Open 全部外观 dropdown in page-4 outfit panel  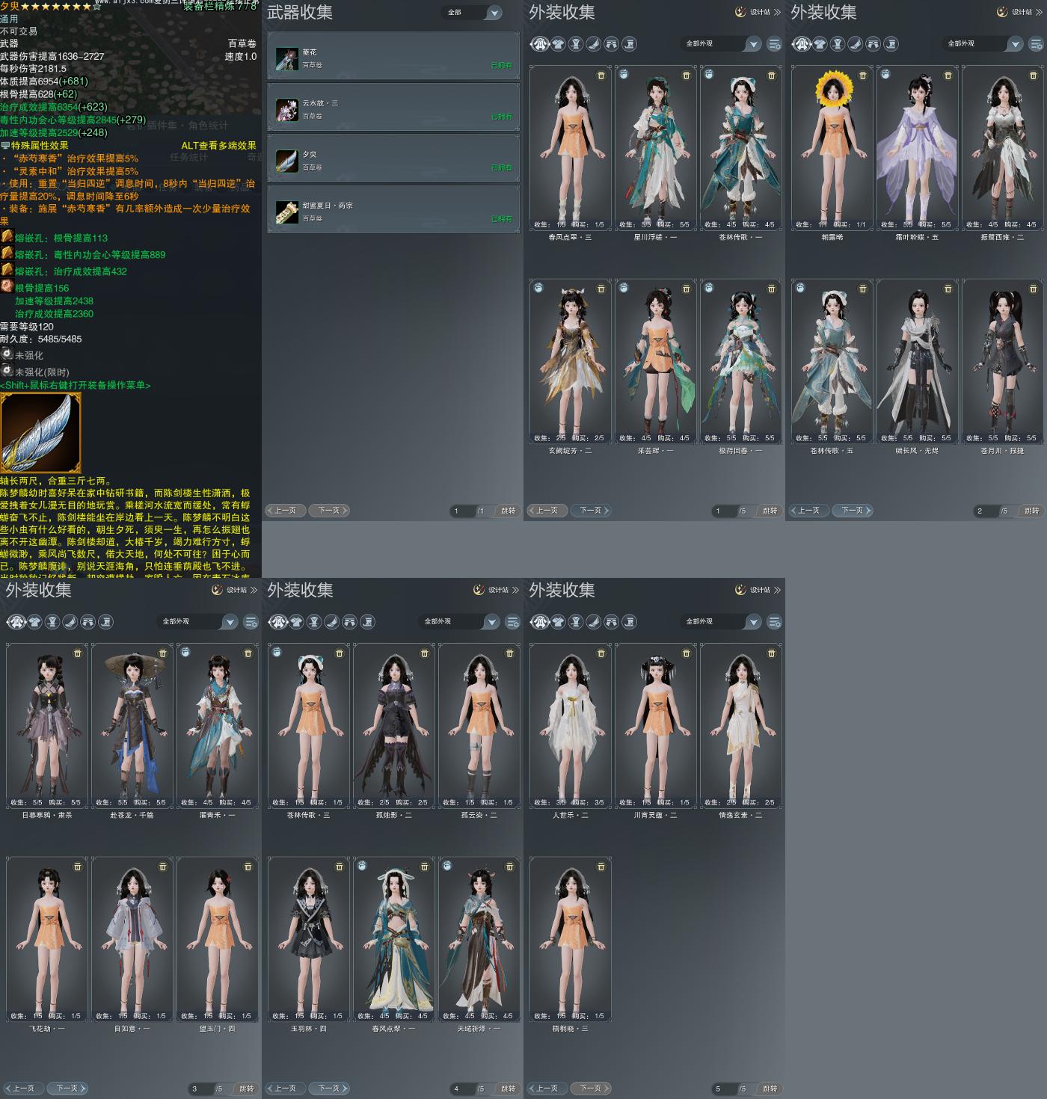(460, 622)
